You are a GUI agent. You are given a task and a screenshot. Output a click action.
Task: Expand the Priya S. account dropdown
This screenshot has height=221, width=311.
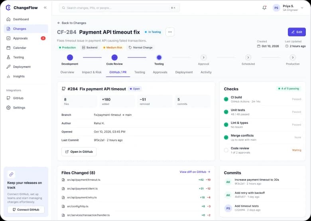[302, 8]
